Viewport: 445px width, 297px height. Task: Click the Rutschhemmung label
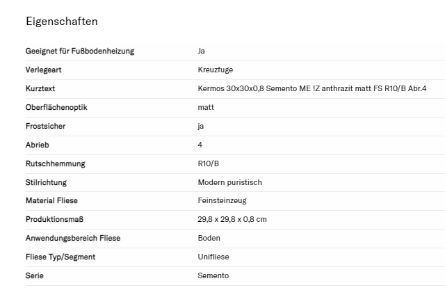pyautogui.click(x=55, y=163)
